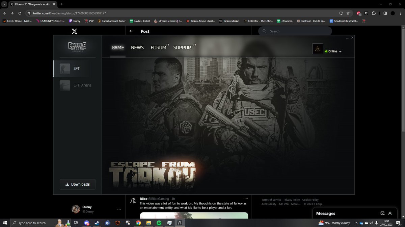Open the SUPPORT external link tab
The image size is (405, 227).
184,47
